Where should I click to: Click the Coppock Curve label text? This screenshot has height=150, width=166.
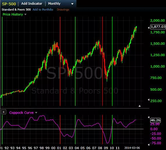(x=21, y=113)
